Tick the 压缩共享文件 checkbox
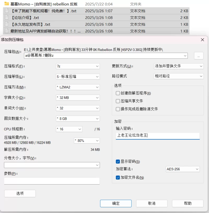The height and width of the screenshot is (213, 209). [x=118, y=101]
